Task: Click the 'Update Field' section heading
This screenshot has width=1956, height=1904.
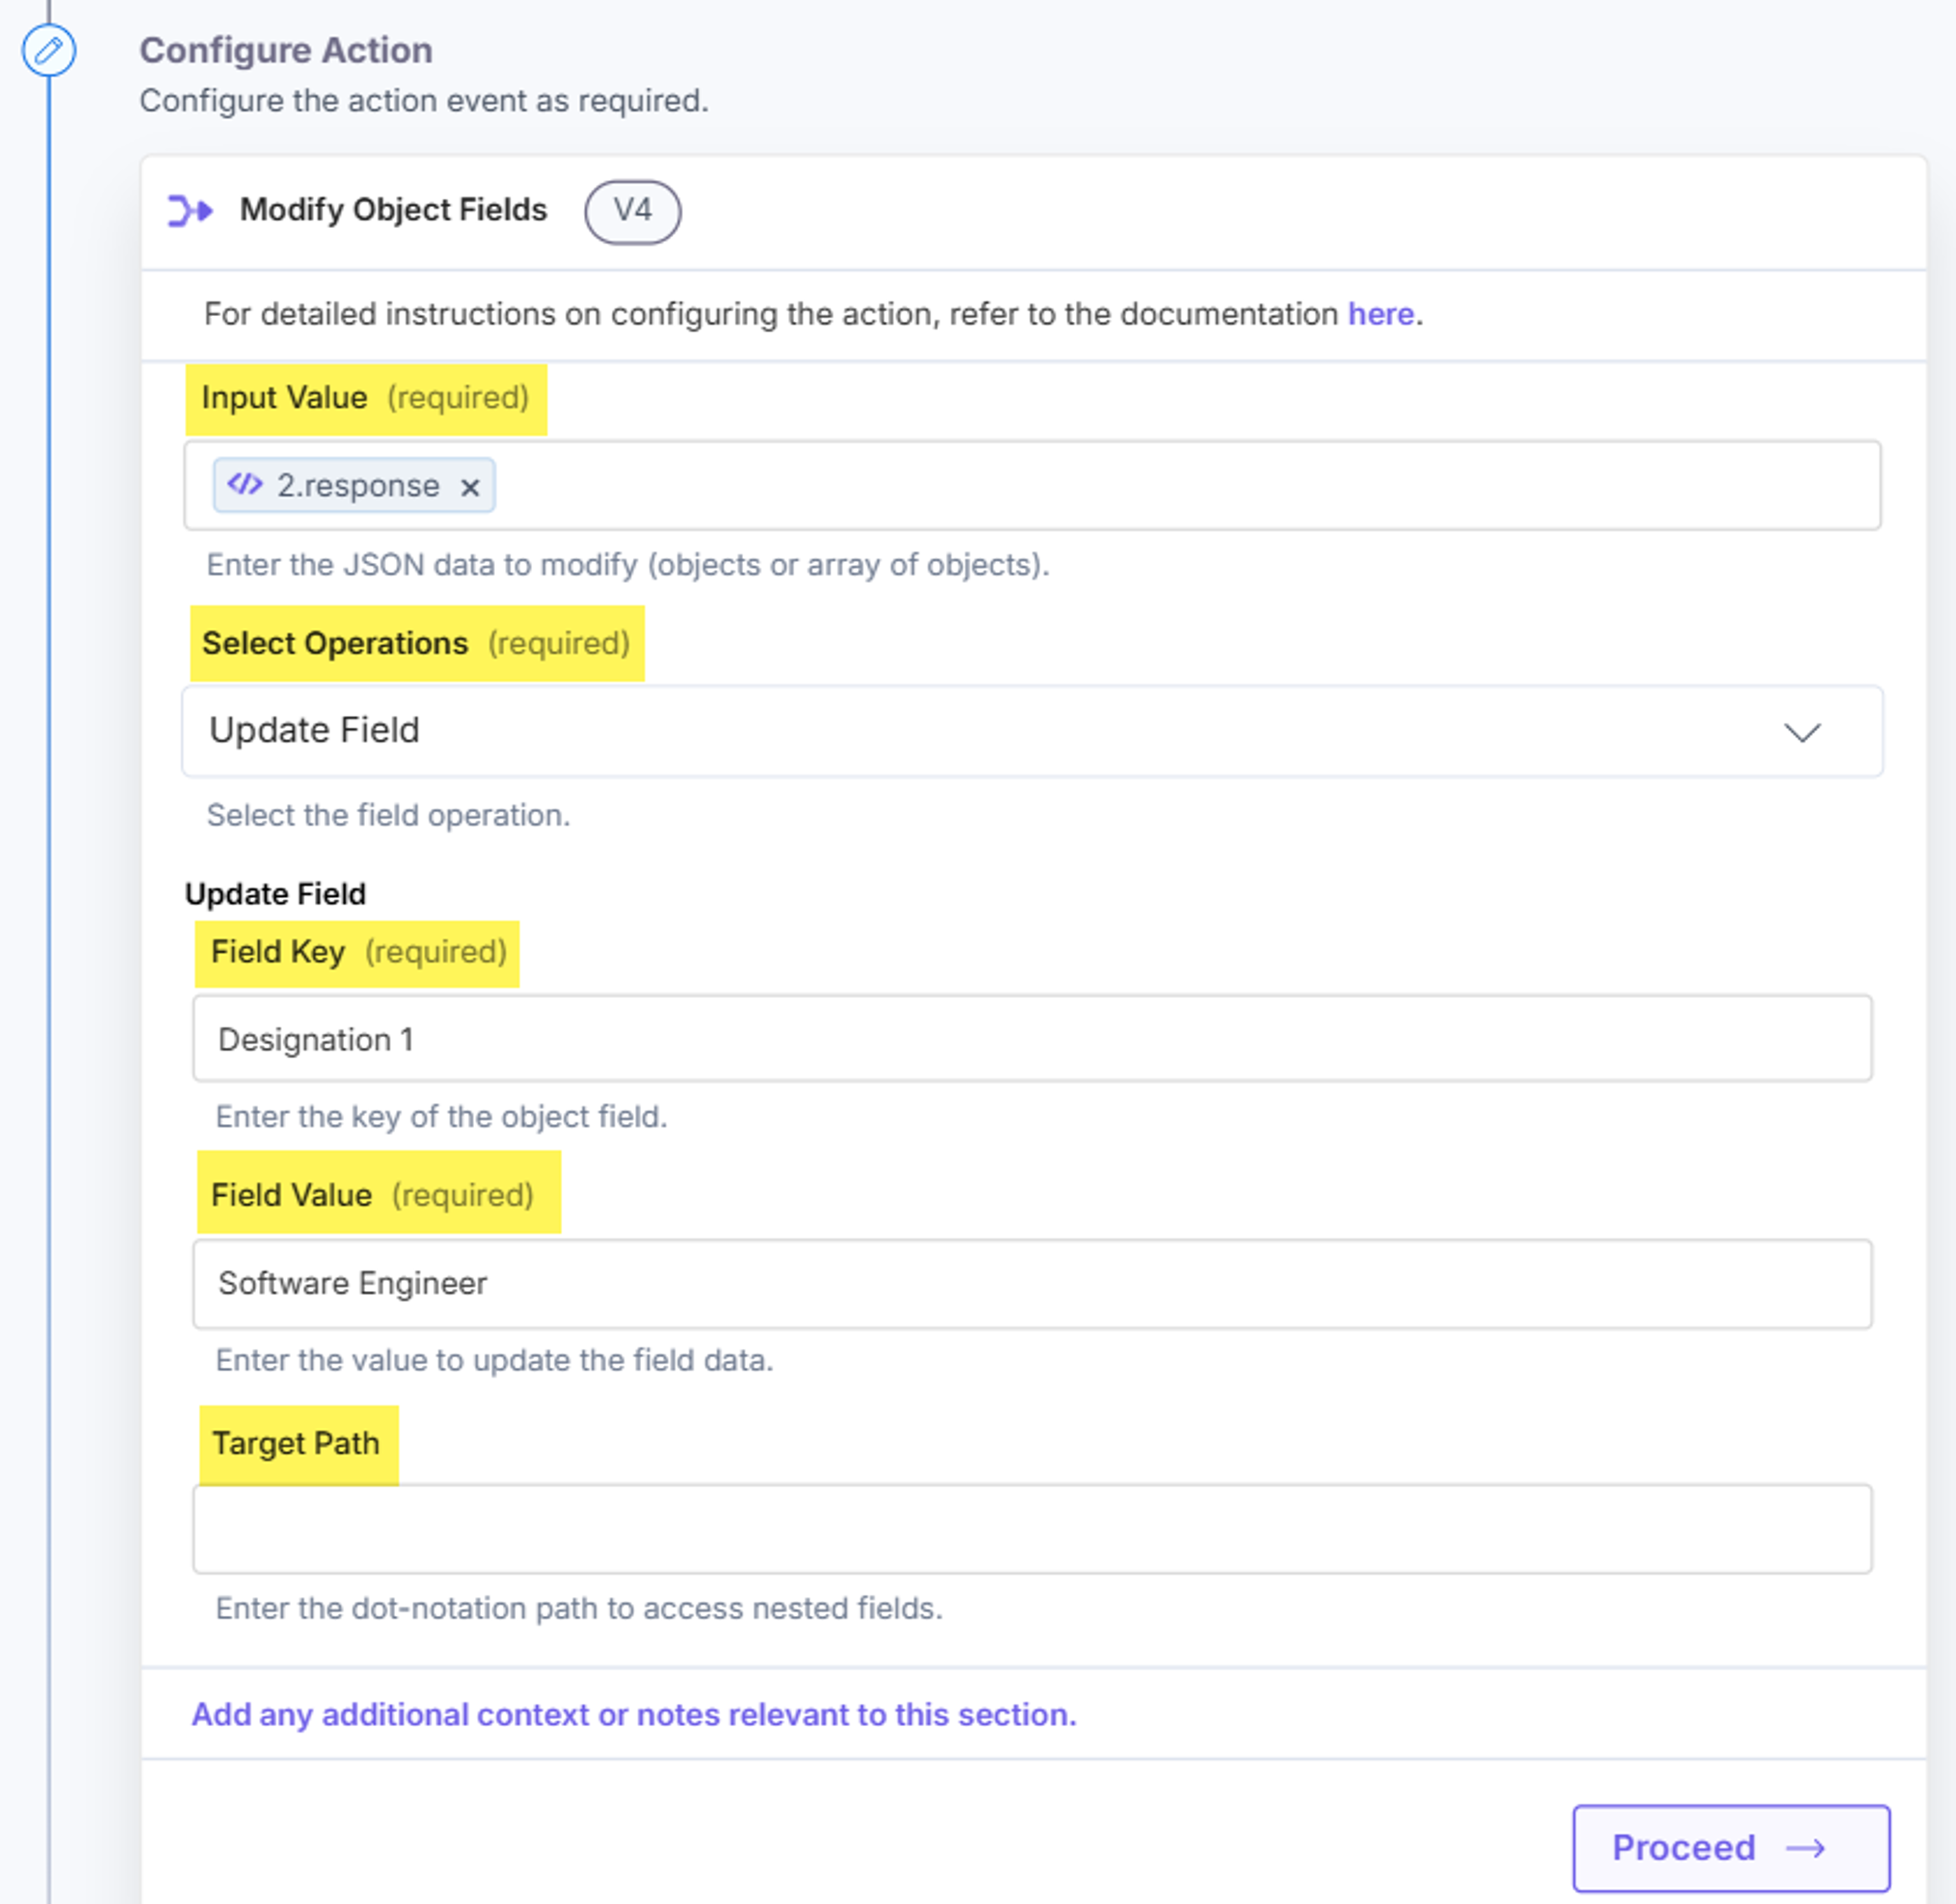Action: tap(275, 894)
